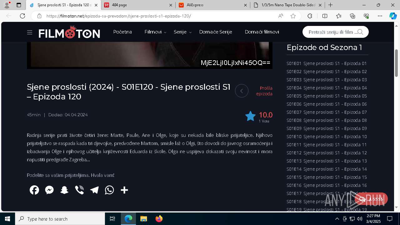Open Task View in taskbar

112,219
